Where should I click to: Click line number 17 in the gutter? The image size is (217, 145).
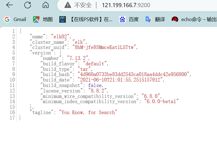coord(12,118)
